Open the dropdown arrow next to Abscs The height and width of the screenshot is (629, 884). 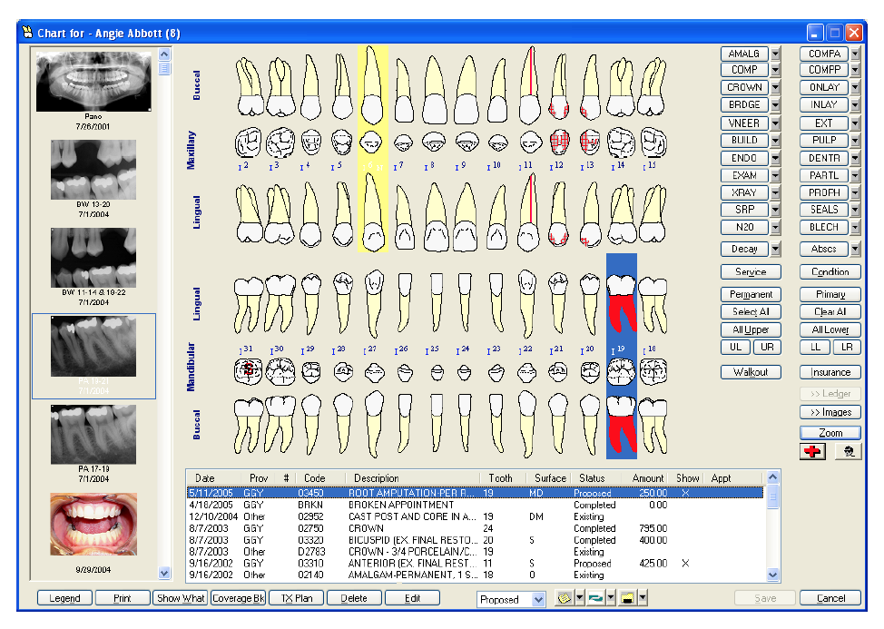(x=855, y=249)
